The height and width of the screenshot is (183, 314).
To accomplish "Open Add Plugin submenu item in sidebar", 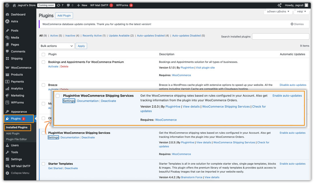I will point(13,133).
